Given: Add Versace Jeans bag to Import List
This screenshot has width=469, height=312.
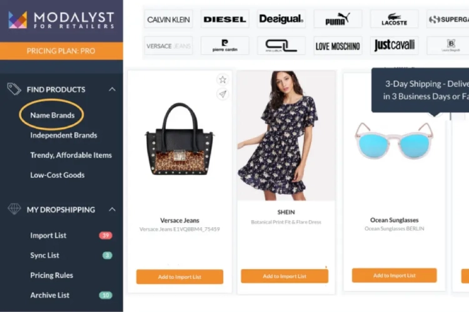Looking at the screenshot, I should 179,277.
